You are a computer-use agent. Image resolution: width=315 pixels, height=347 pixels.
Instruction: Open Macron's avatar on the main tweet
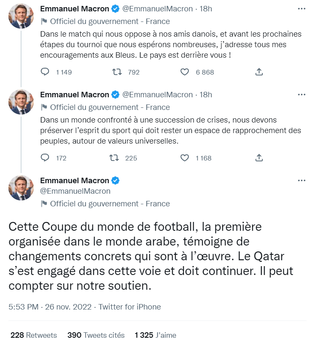click(x=21, y=188)
